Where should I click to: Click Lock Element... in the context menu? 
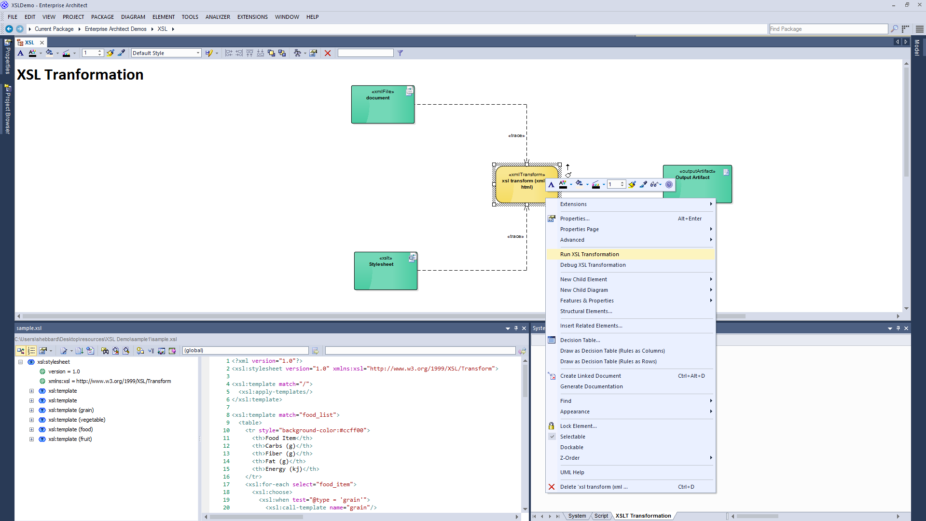click(x=630, y=426)
